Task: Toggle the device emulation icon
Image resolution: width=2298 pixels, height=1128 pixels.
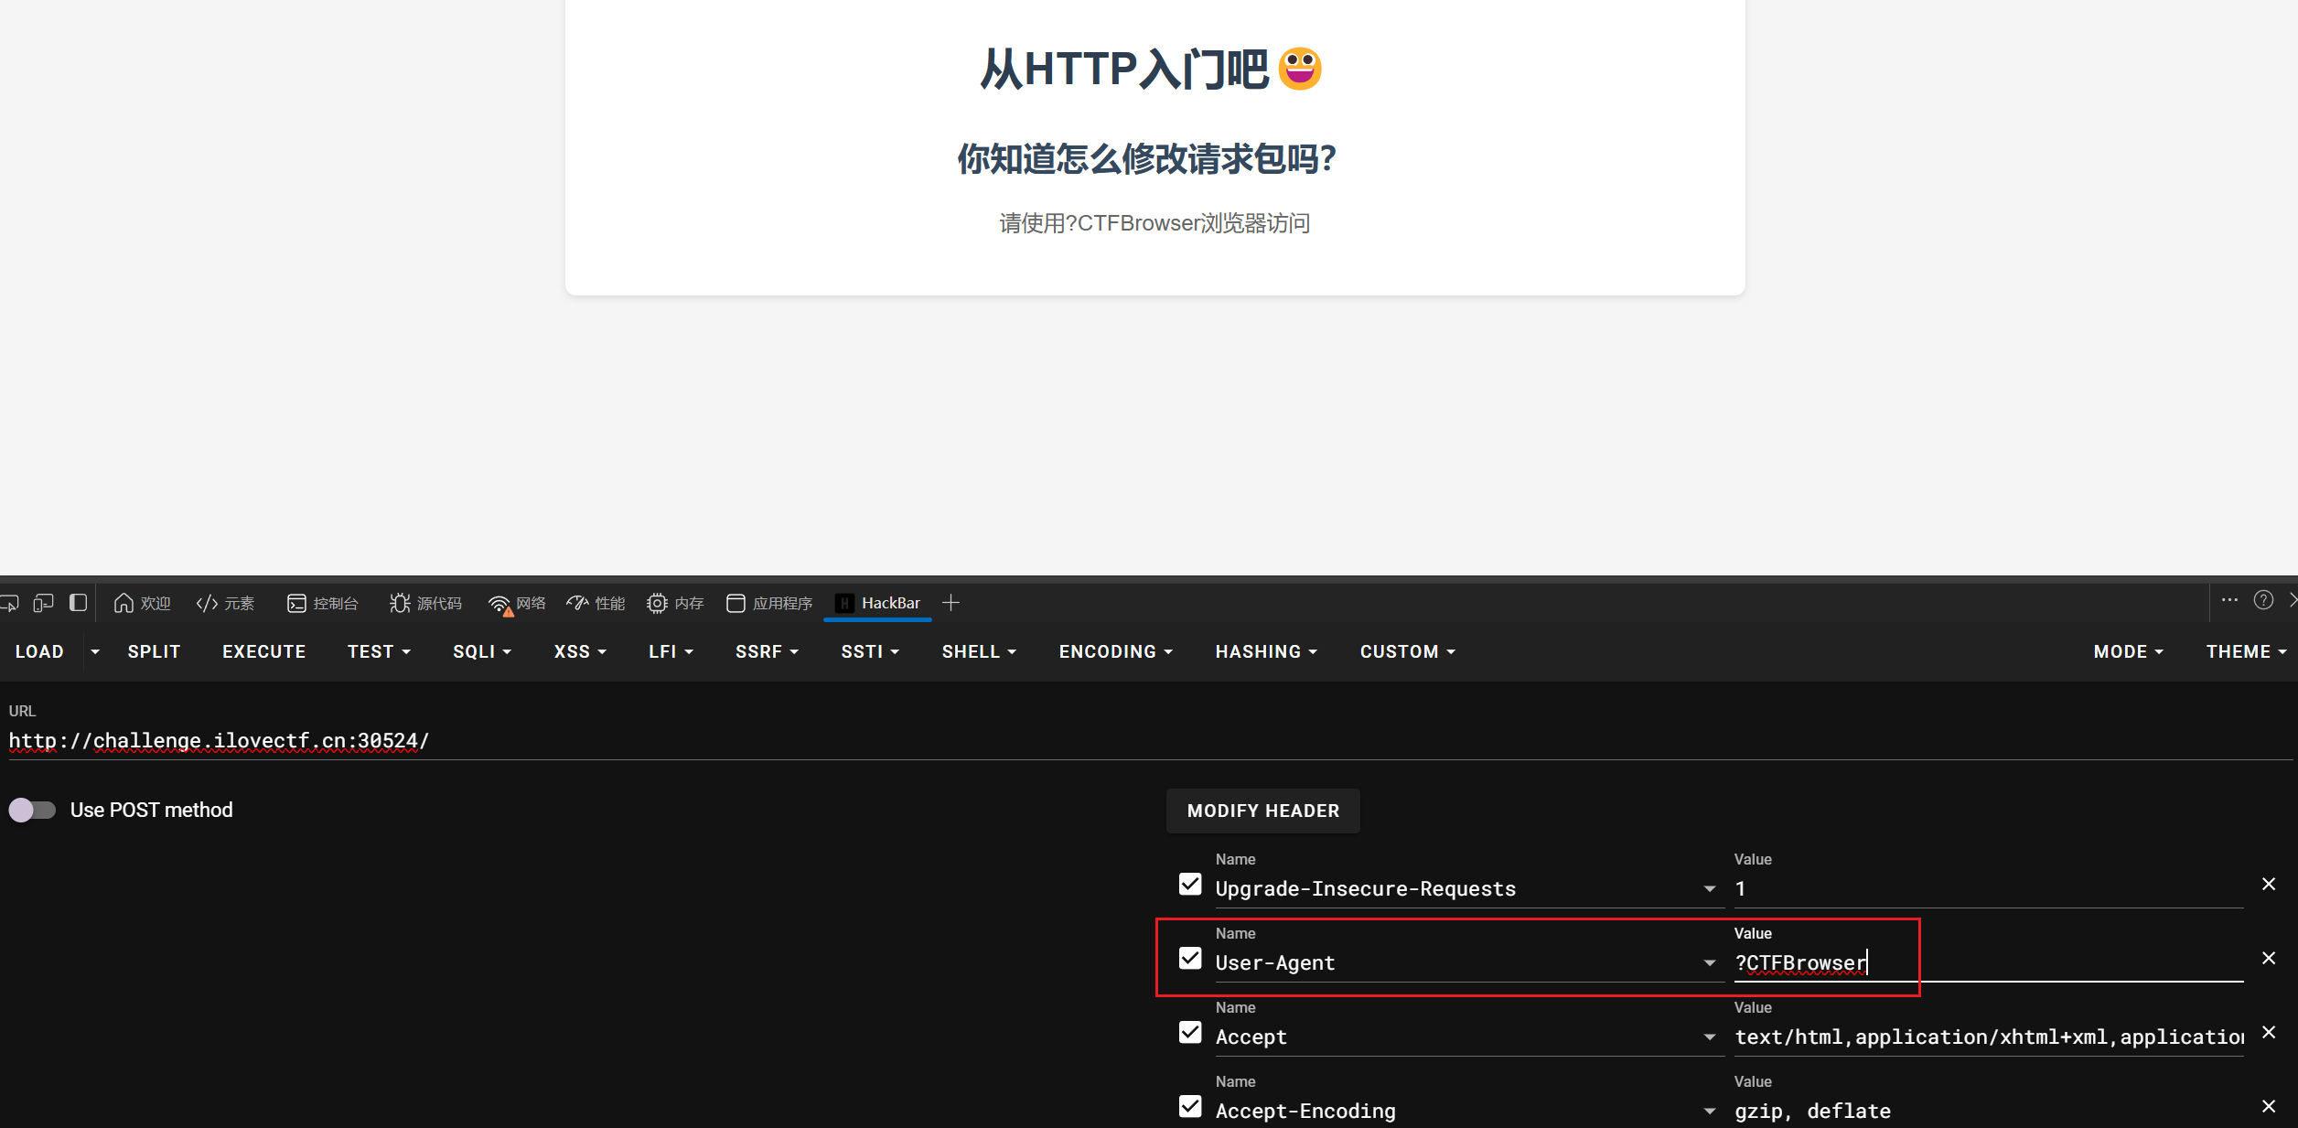Action: pyautogui.click(x=43, y=603)
